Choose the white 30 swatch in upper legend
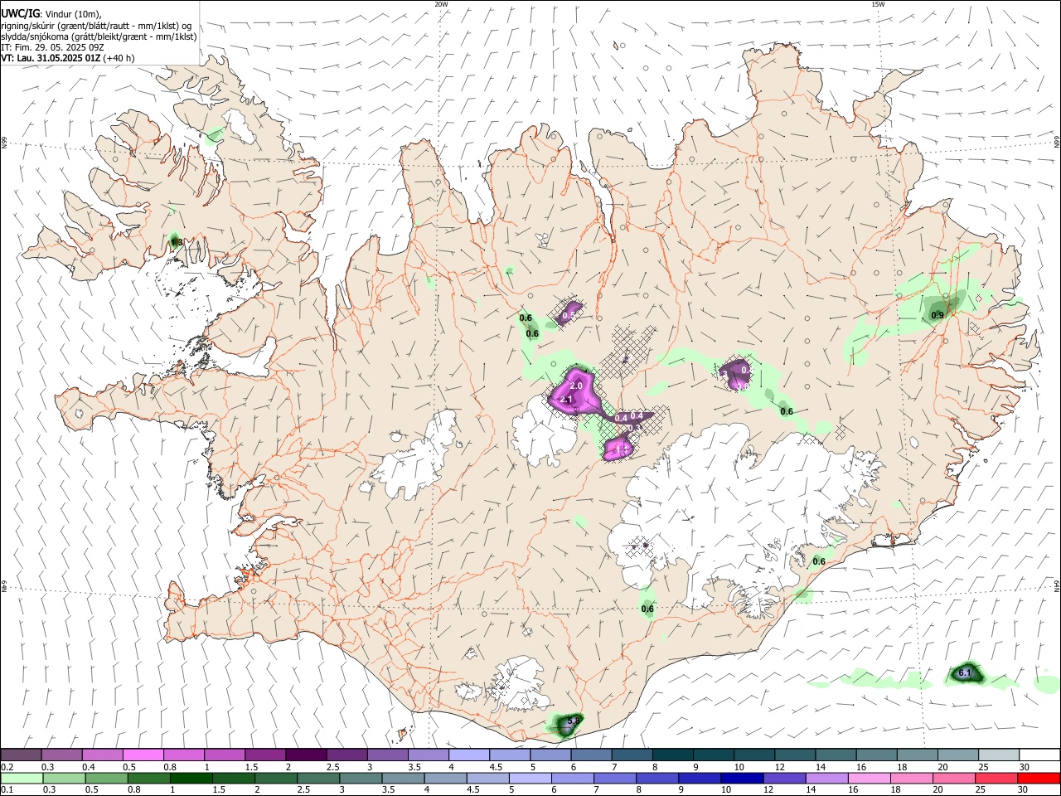Viewport: 1061px width, 796px height. tap(1039, 755)
